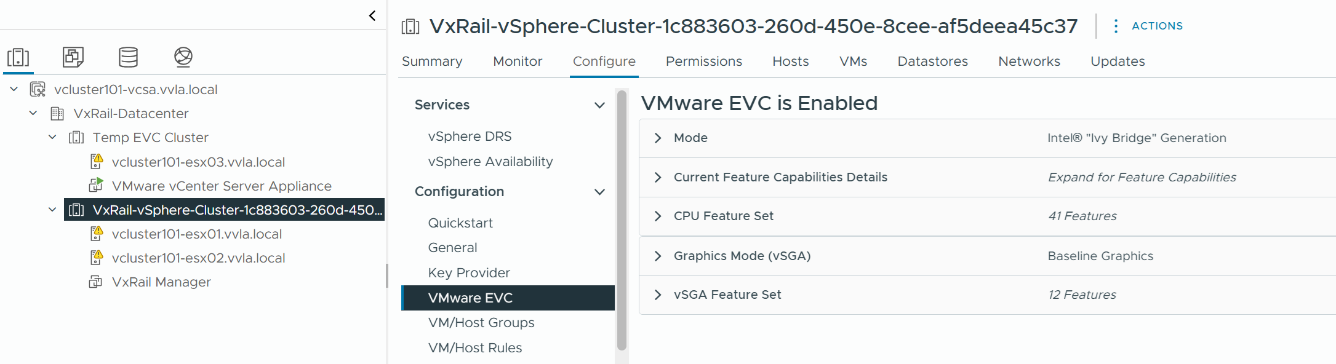Open the Monitor tab
This screenshot has width=1336, height=364.
pos(518,61)
